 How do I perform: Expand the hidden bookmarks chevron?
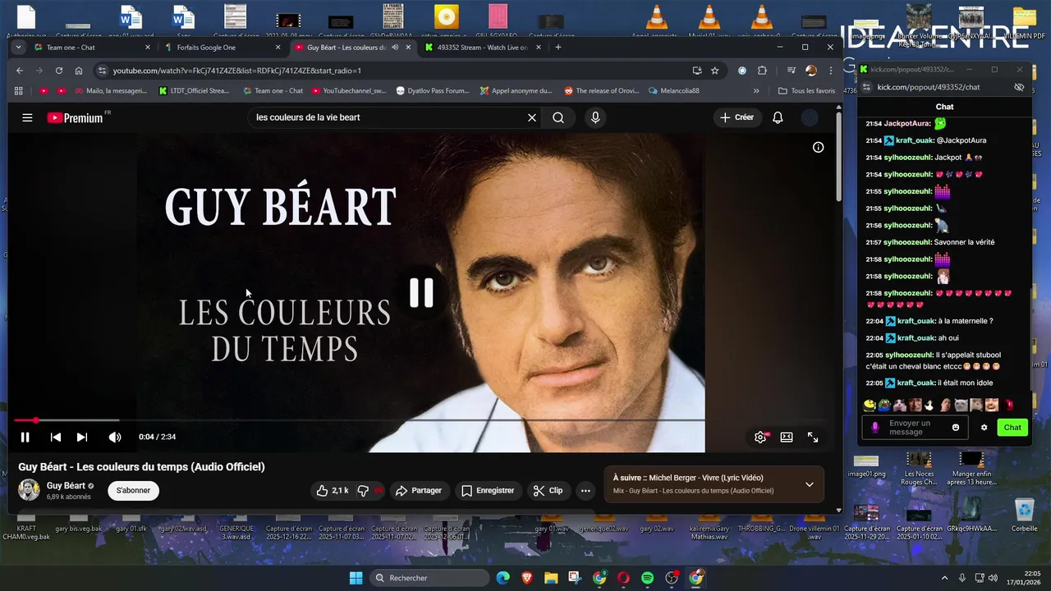pyautogui.click(x=756, y=90)
